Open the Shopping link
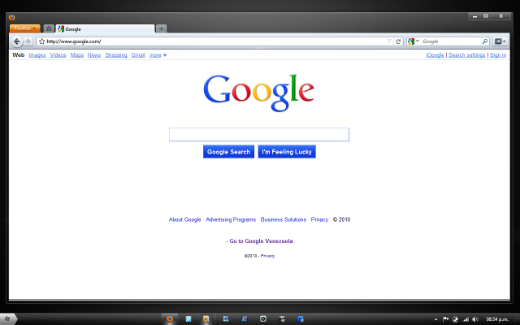 [x=116, y=55]
